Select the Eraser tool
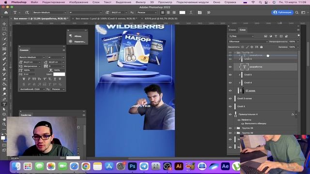 click(4, 79)
